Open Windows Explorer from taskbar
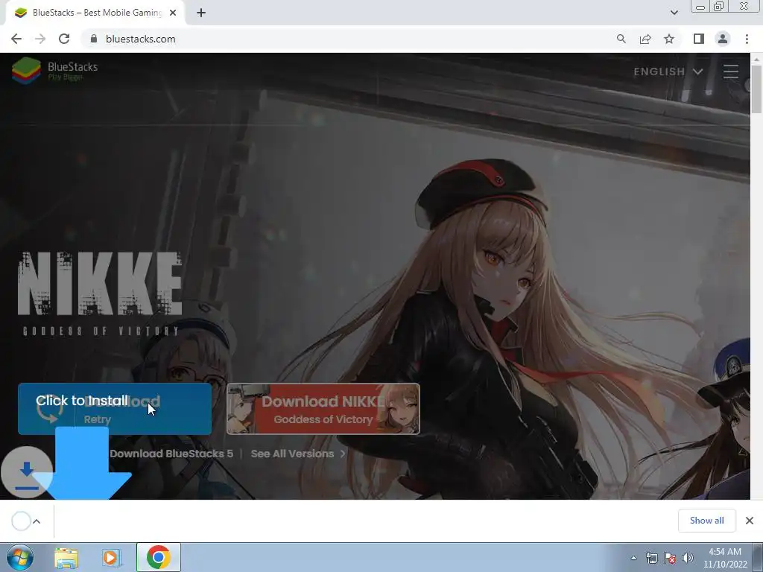763x572 pixels. click(x=66, y=557)
